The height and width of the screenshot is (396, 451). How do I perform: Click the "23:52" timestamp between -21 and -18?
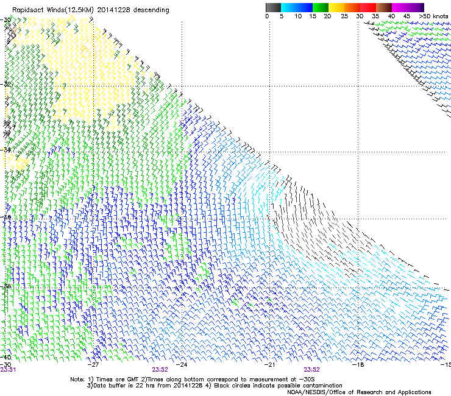(312, 370)
